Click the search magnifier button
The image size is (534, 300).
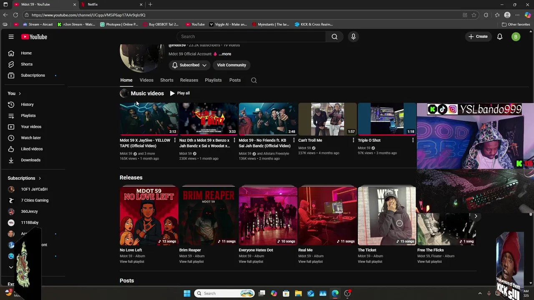click(335, 37)
